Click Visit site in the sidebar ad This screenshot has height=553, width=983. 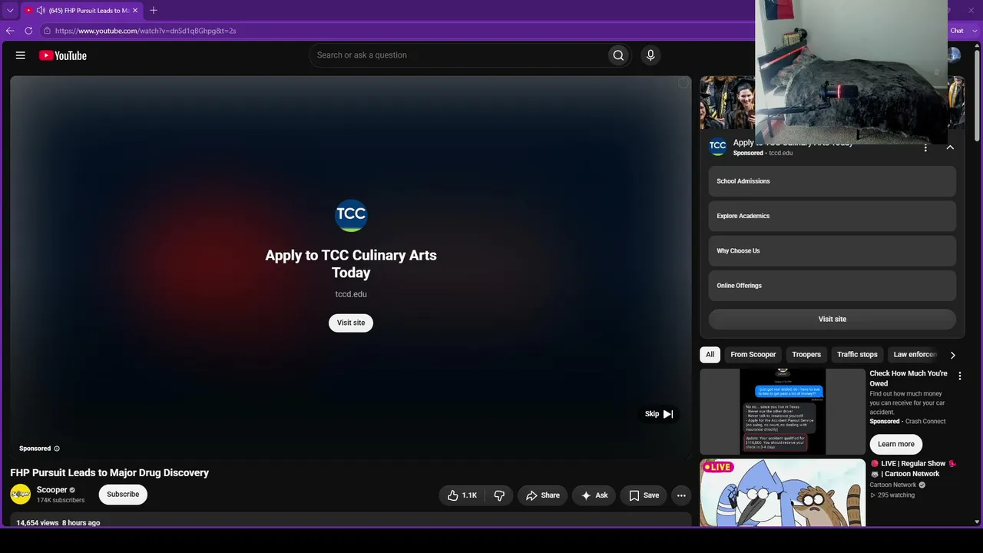[x=832, y=319]
